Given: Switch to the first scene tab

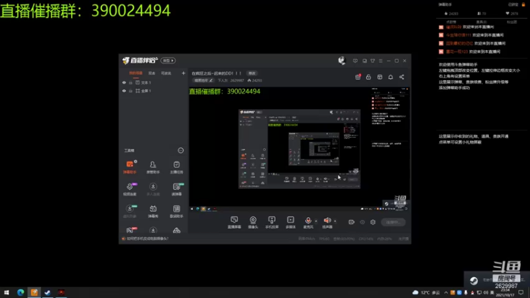Looking at the screenshot, I should tap(136, 74).
